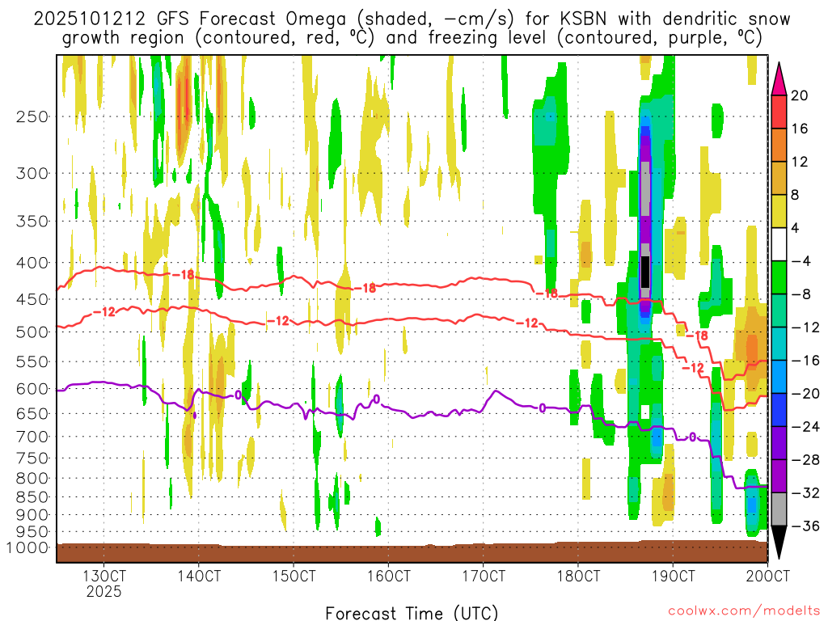Click the '2025101212 GFS Forecast Omega' title line
This screenshot has width=828, height=621.
click(x=412, y=19)
